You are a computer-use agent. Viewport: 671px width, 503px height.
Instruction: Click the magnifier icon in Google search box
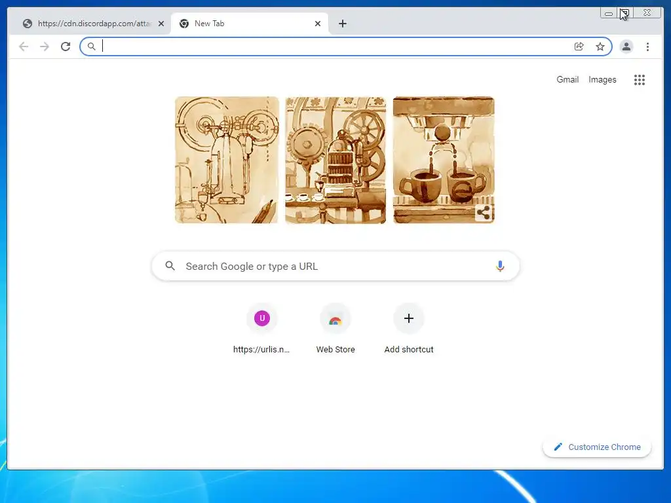pyautogui.click(x=170, y=266)
